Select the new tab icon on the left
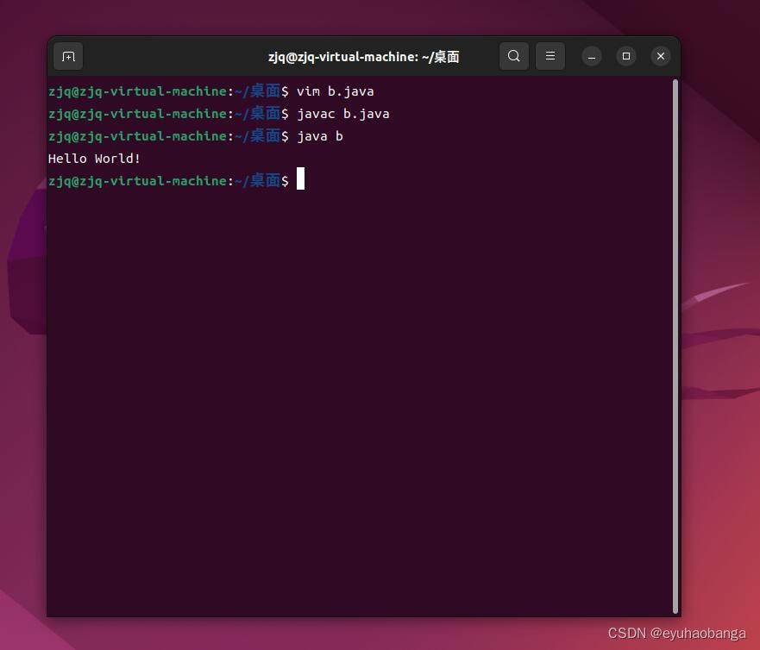Image resolution: width=760 pixels, height=650 pixels. 68,56
